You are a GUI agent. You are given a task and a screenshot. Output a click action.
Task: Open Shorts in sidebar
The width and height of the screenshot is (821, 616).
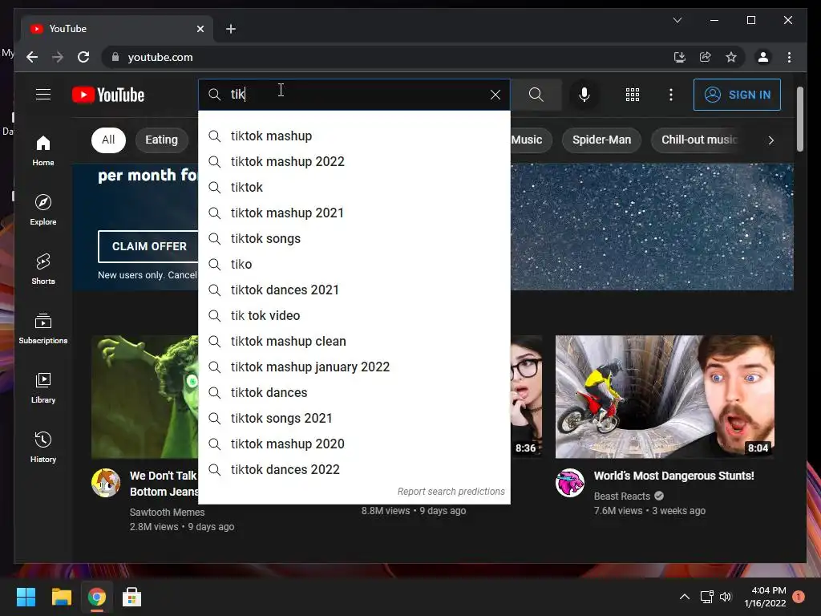pos(43,269)
